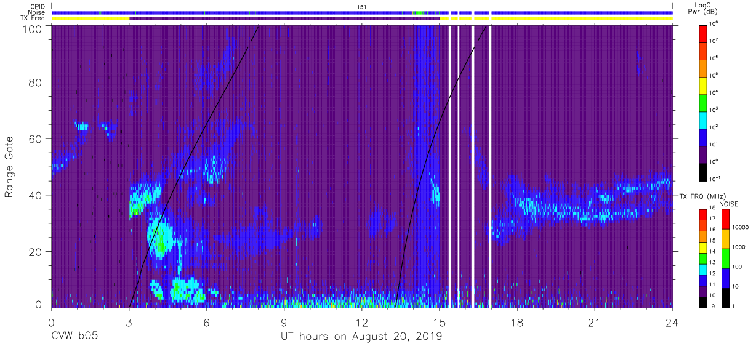The image size is (756, 349).
Task: Click the '9' tick on the UT hours axis
Action: pyautogui.click(x=284, y=323)
